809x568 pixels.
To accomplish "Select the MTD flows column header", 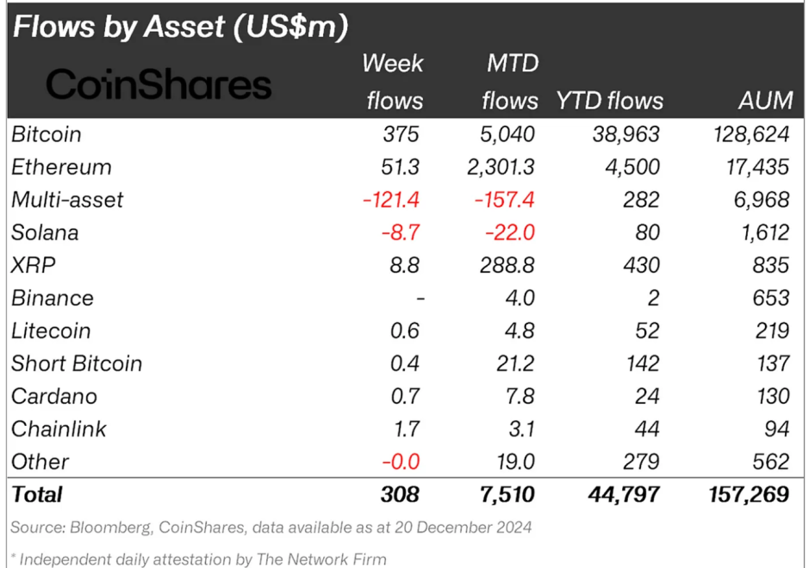I will coord(510,82).
